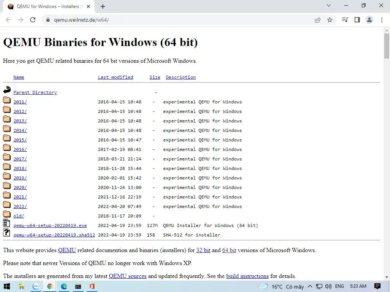Click the unknown file icon for sha512

click(x=6, y=232)
